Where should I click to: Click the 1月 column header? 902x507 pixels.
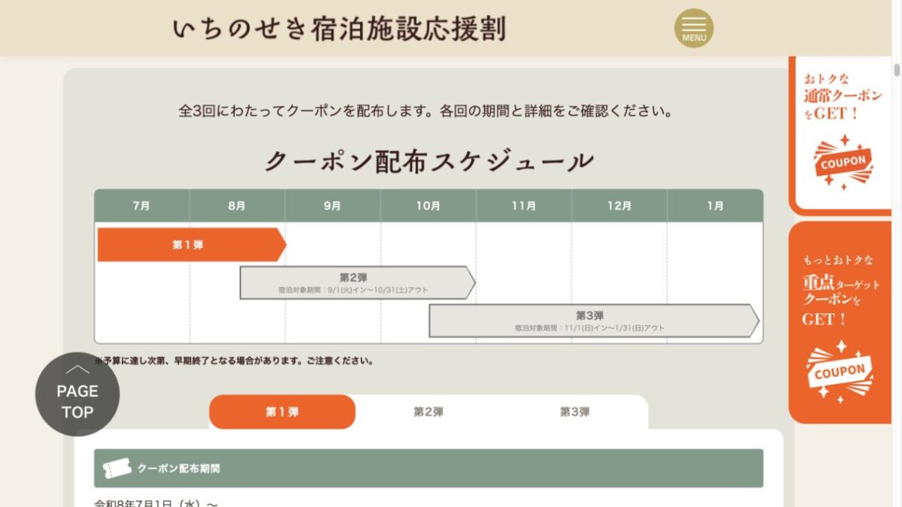(x=716, y=206)
